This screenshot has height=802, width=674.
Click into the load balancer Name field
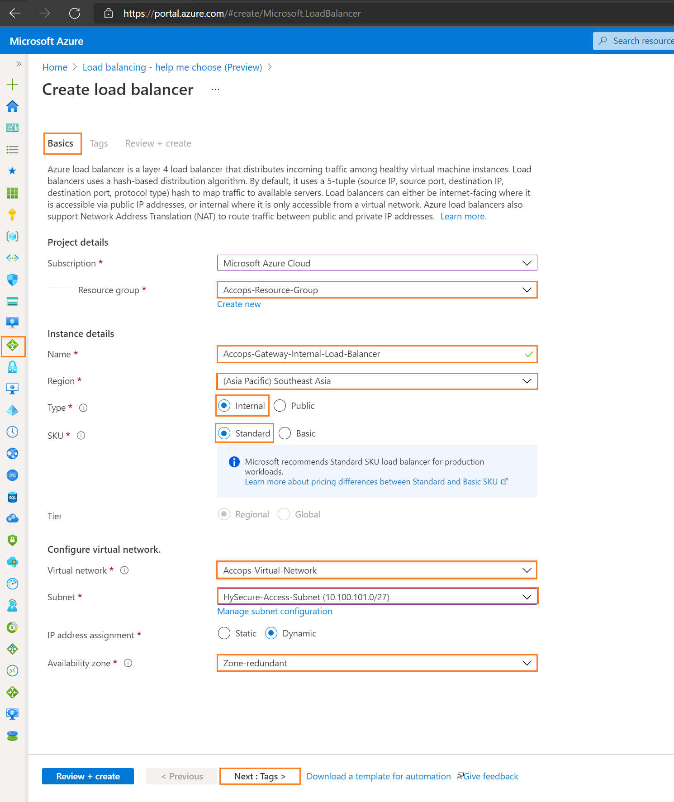click(377, 354)
